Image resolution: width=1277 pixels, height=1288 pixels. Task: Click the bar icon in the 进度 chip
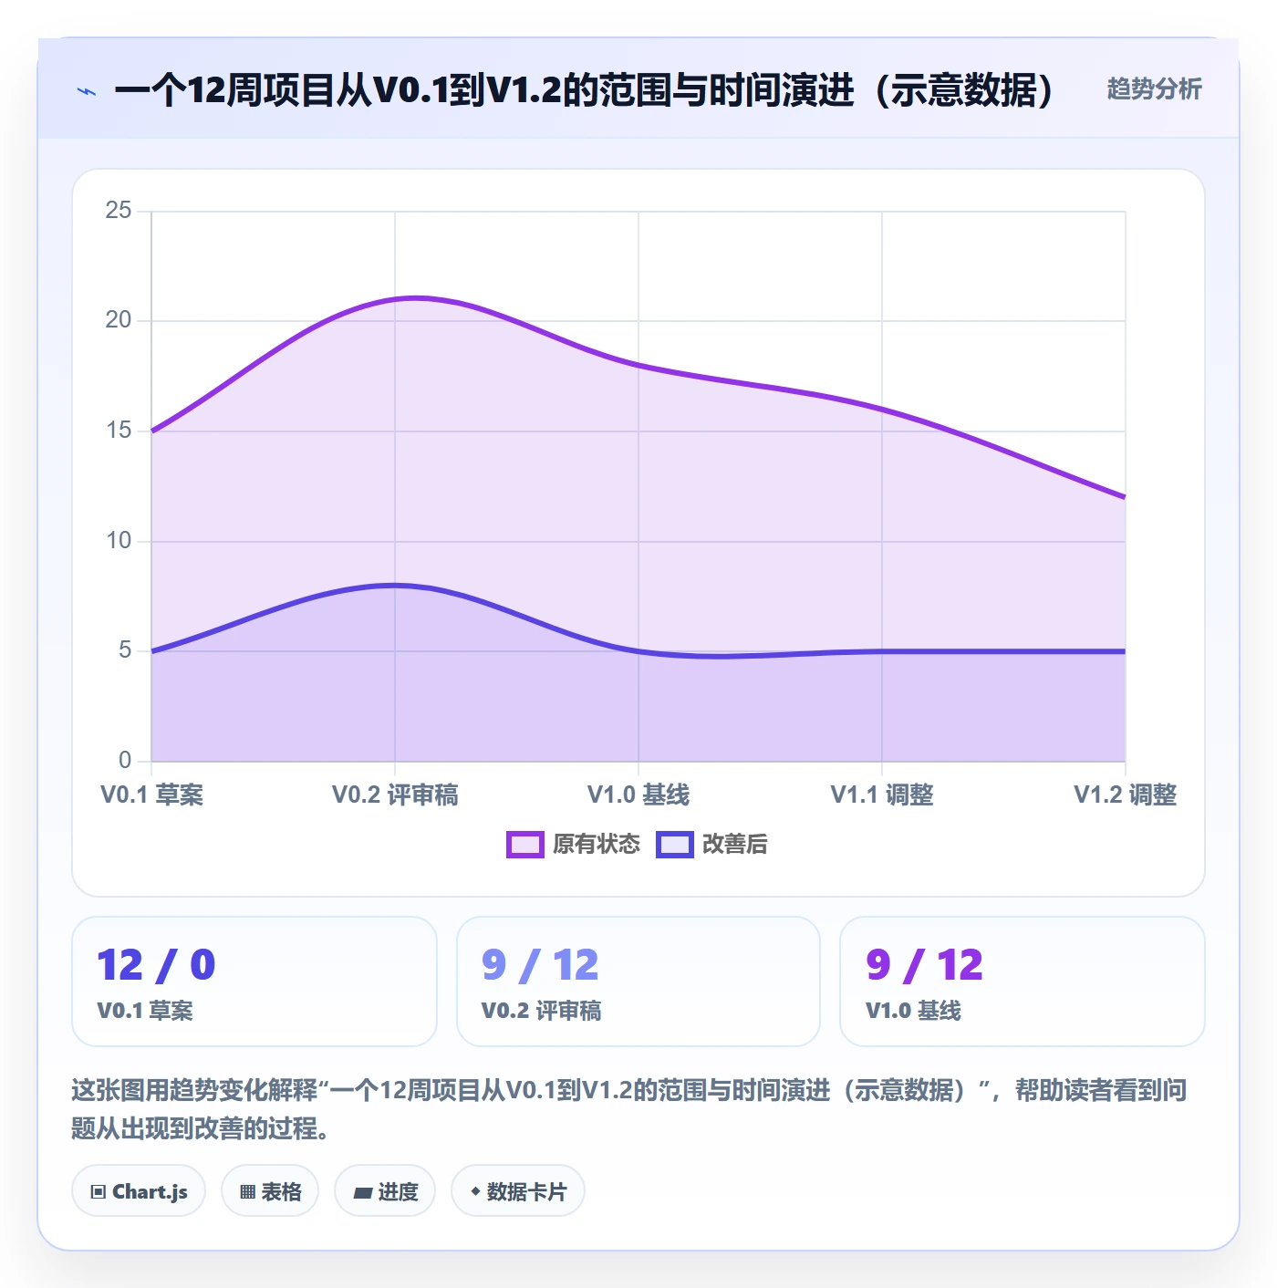tap(363, 1192)
